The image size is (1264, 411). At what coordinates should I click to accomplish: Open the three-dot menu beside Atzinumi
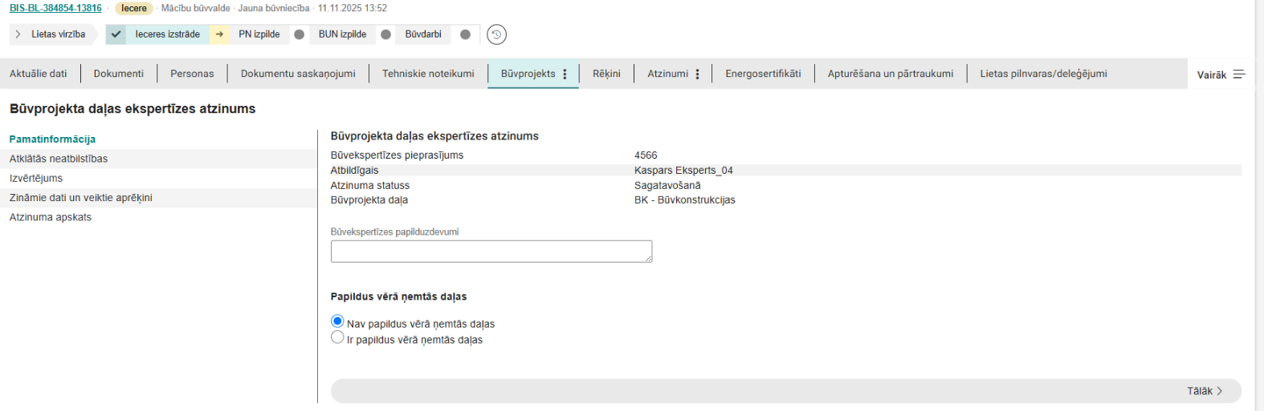click(x=697, y=74)
